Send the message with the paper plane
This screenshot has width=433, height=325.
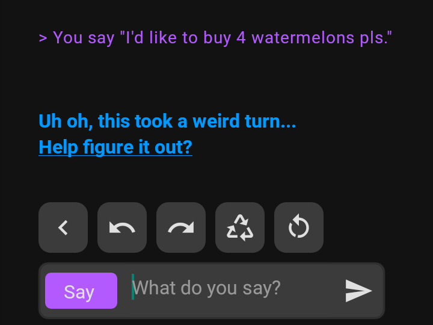(x=358, y=291)
